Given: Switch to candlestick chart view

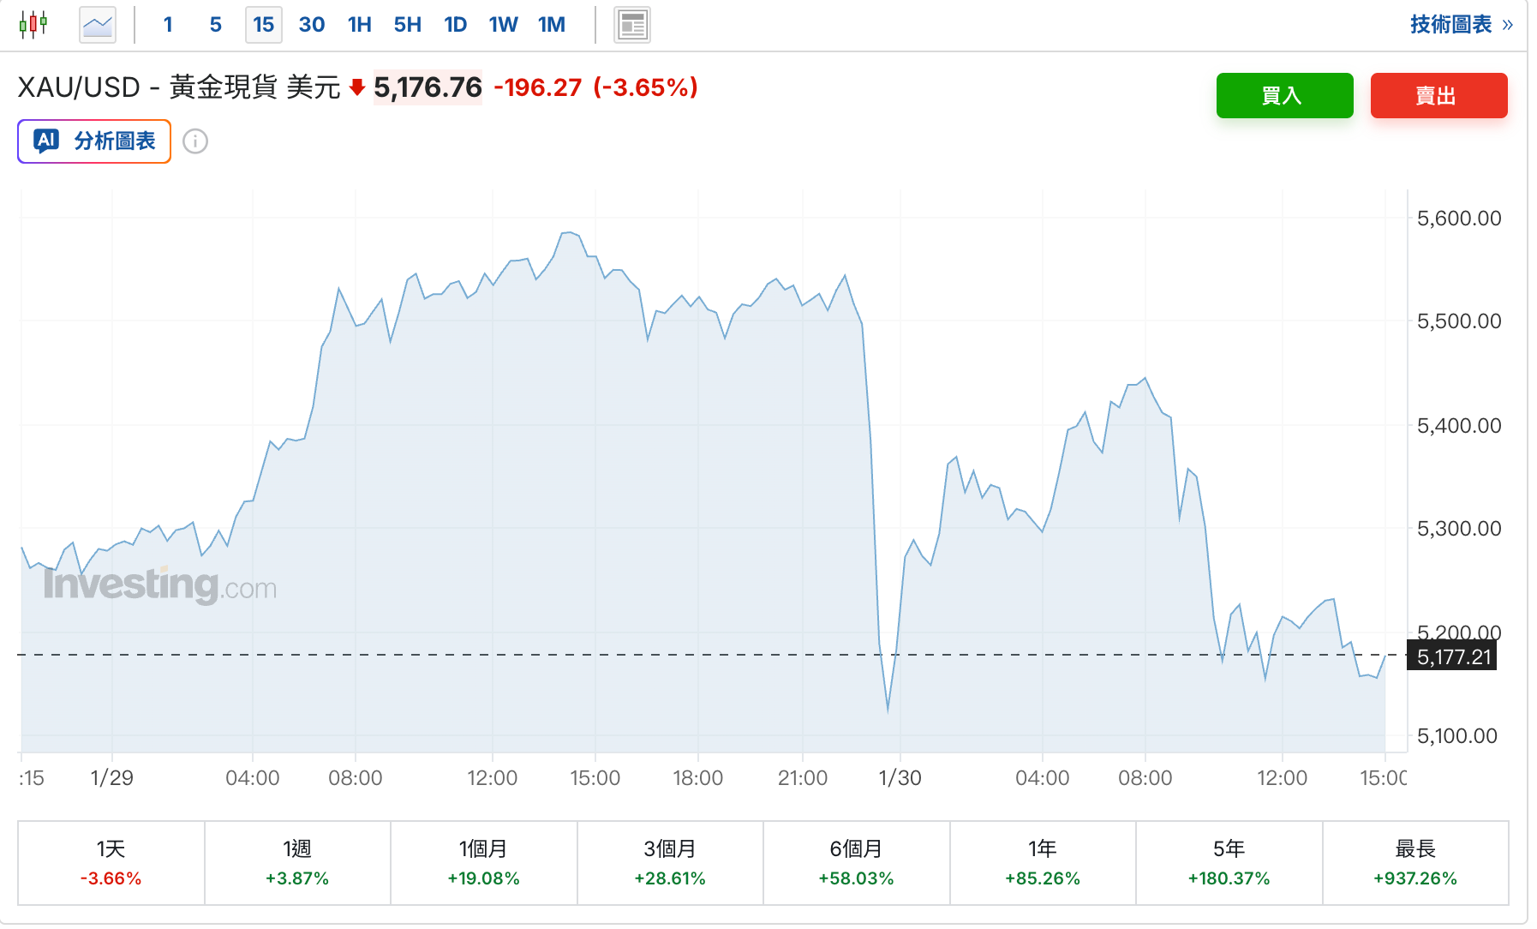Looking at the screenshot, I should click(x=33, y=24).
